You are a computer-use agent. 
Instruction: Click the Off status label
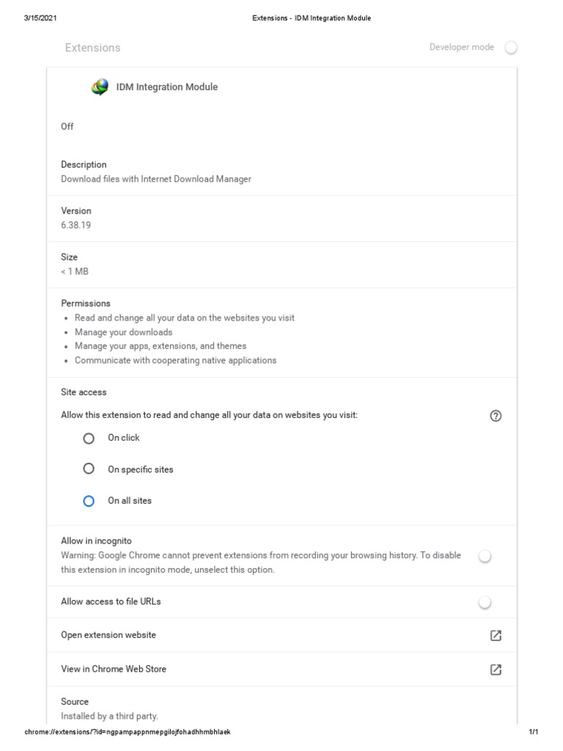[x=67, y=126]
